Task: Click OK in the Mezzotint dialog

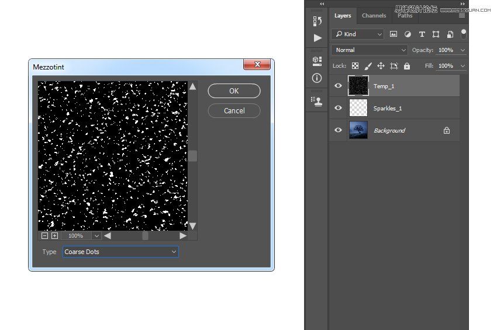Action: [234, 91]
